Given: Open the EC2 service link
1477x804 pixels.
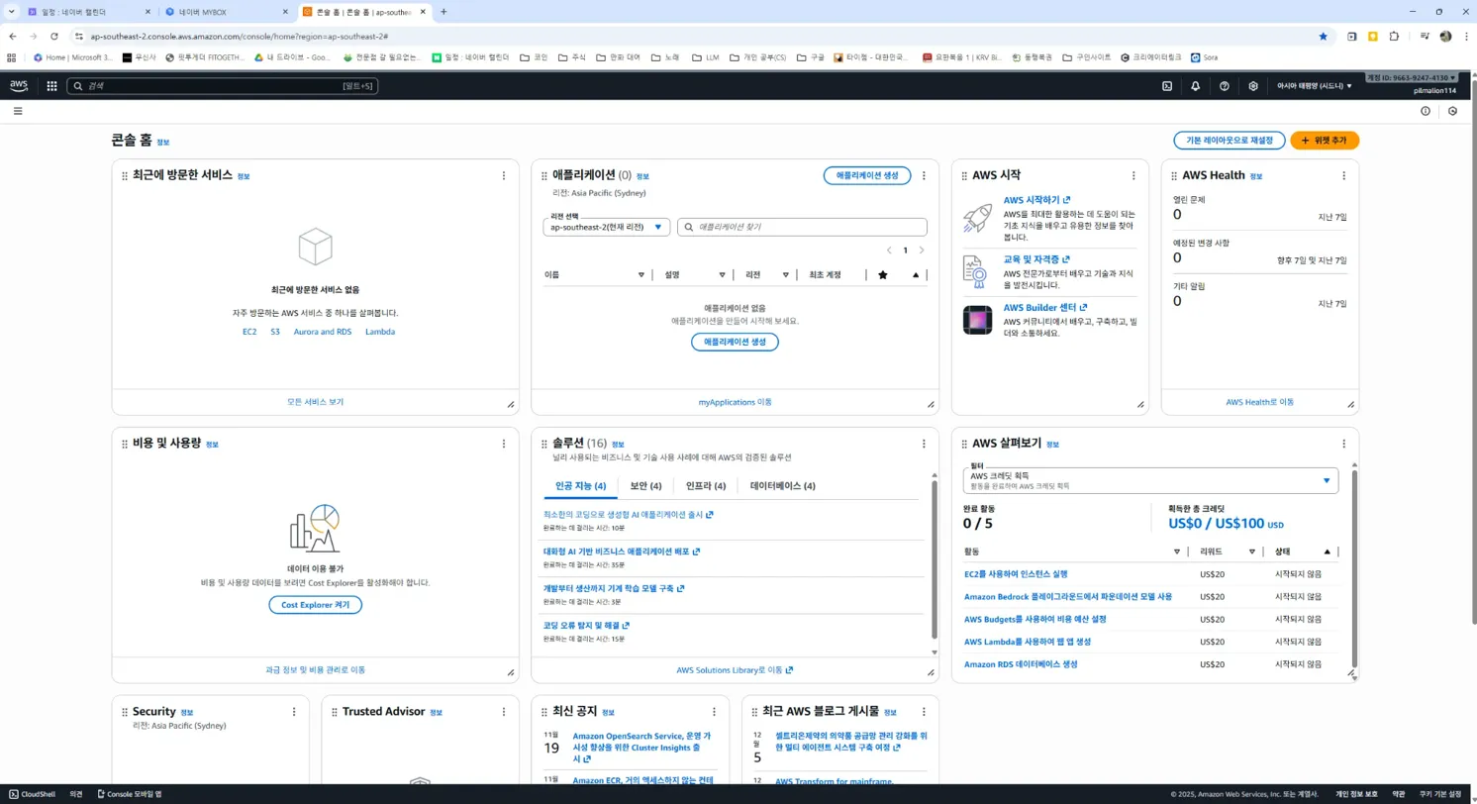Looking at the screenshot, I should (249, 332).
